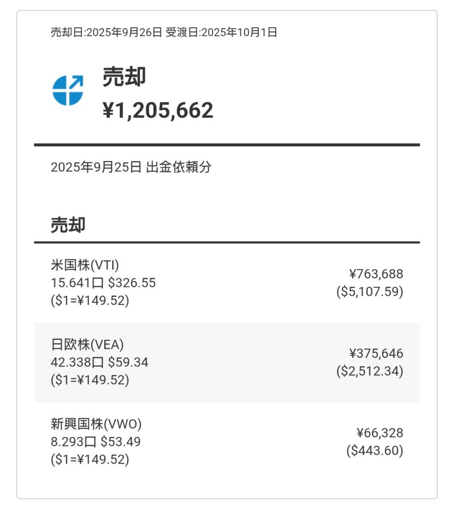Click the 売却 section heading above the list

[x=68, y=225]
